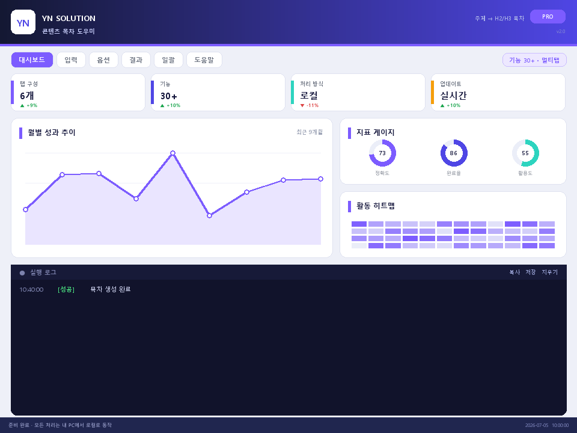Open the 결과 tab

136,60
